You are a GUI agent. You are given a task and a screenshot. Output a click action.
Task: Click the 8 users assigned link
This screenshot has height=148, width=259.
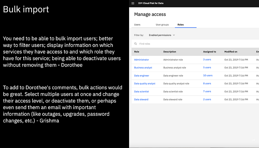[x=207, y=84]
